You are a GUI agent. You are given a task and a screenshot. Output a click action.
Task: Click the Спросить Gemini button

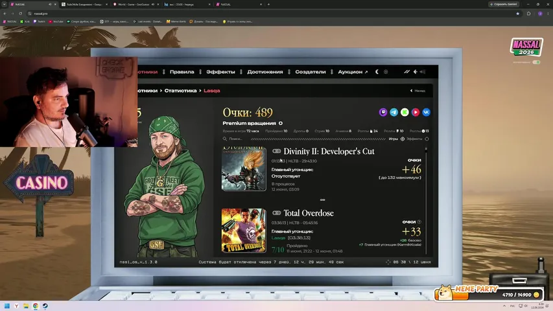[503, 5]
